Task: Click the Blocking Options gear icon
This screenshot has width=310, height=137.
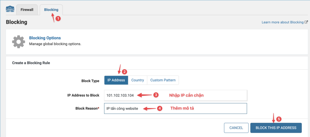Action: [x=18, y=42]
